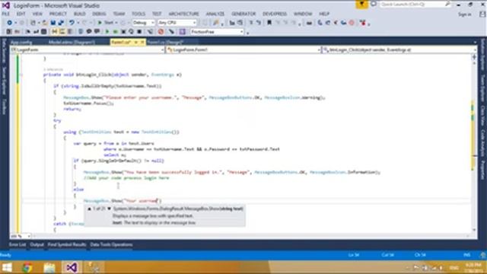Open the Debug configuration dropdown
The image size is (487, 274).
tap(144, 23)
